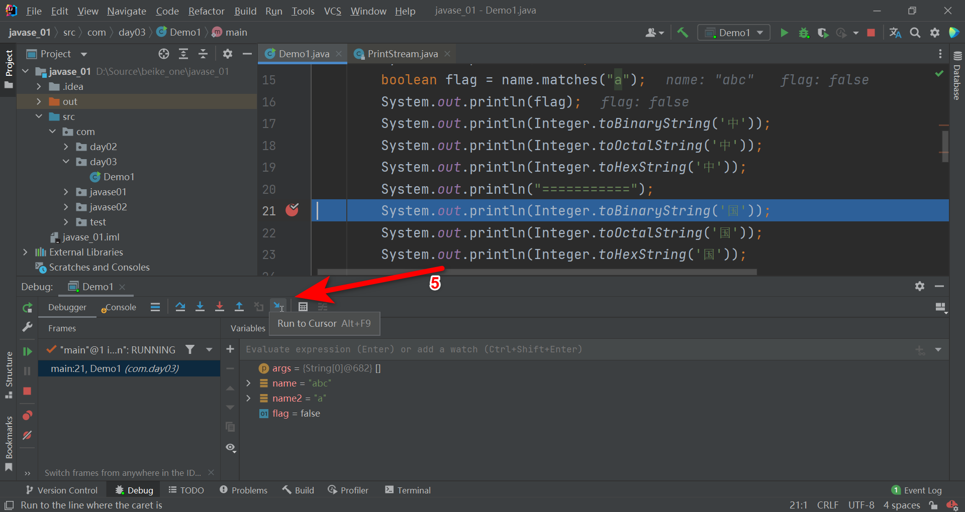This screenshot has height=512, width=965.
Task: Open the Evaluate Expression calculator icon
Action: click(303, 307)
